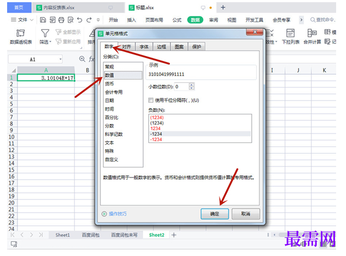Switch to Sheet1 worksheet tab
346x256 pixels.
(63, 235)
